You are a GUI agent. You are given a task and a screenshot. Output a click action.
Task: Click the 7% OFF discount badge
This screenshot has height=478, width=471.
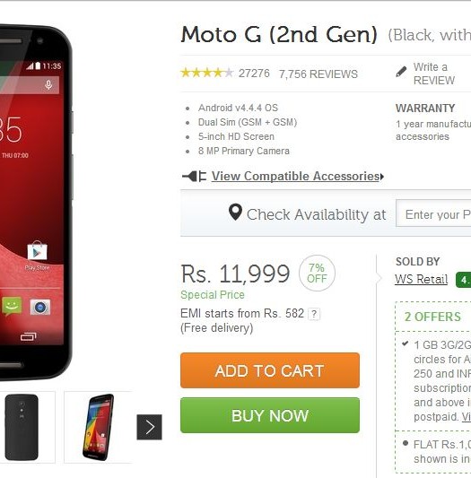point(317,274)
